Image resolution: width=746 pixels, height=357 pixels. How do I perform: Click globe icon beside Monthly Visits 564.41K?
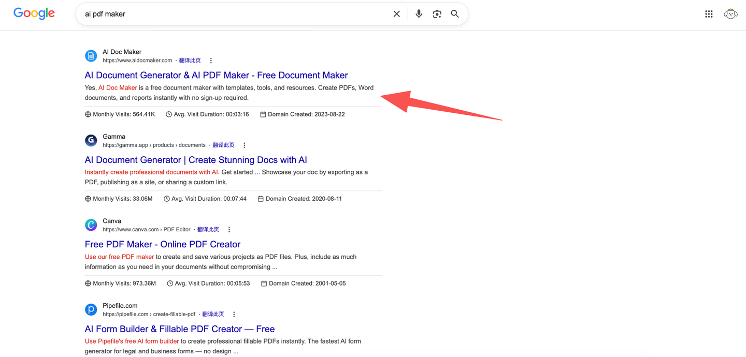click(88, 114)
